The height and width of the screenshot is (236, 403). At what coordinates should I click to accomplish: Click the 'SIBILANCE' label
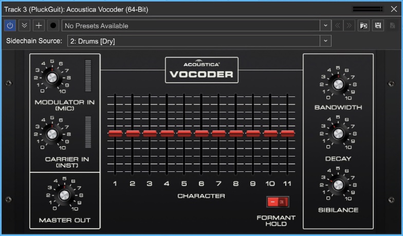338,210
